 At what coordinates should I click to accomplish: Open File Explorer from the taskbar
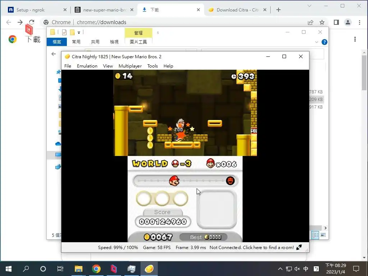tap(79, 269)
